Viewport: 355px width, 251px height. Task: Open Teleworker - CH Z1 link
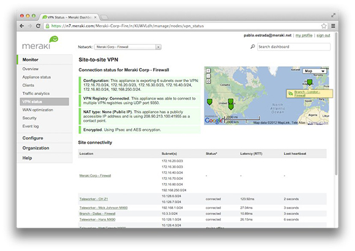click(x=94, y=199)
